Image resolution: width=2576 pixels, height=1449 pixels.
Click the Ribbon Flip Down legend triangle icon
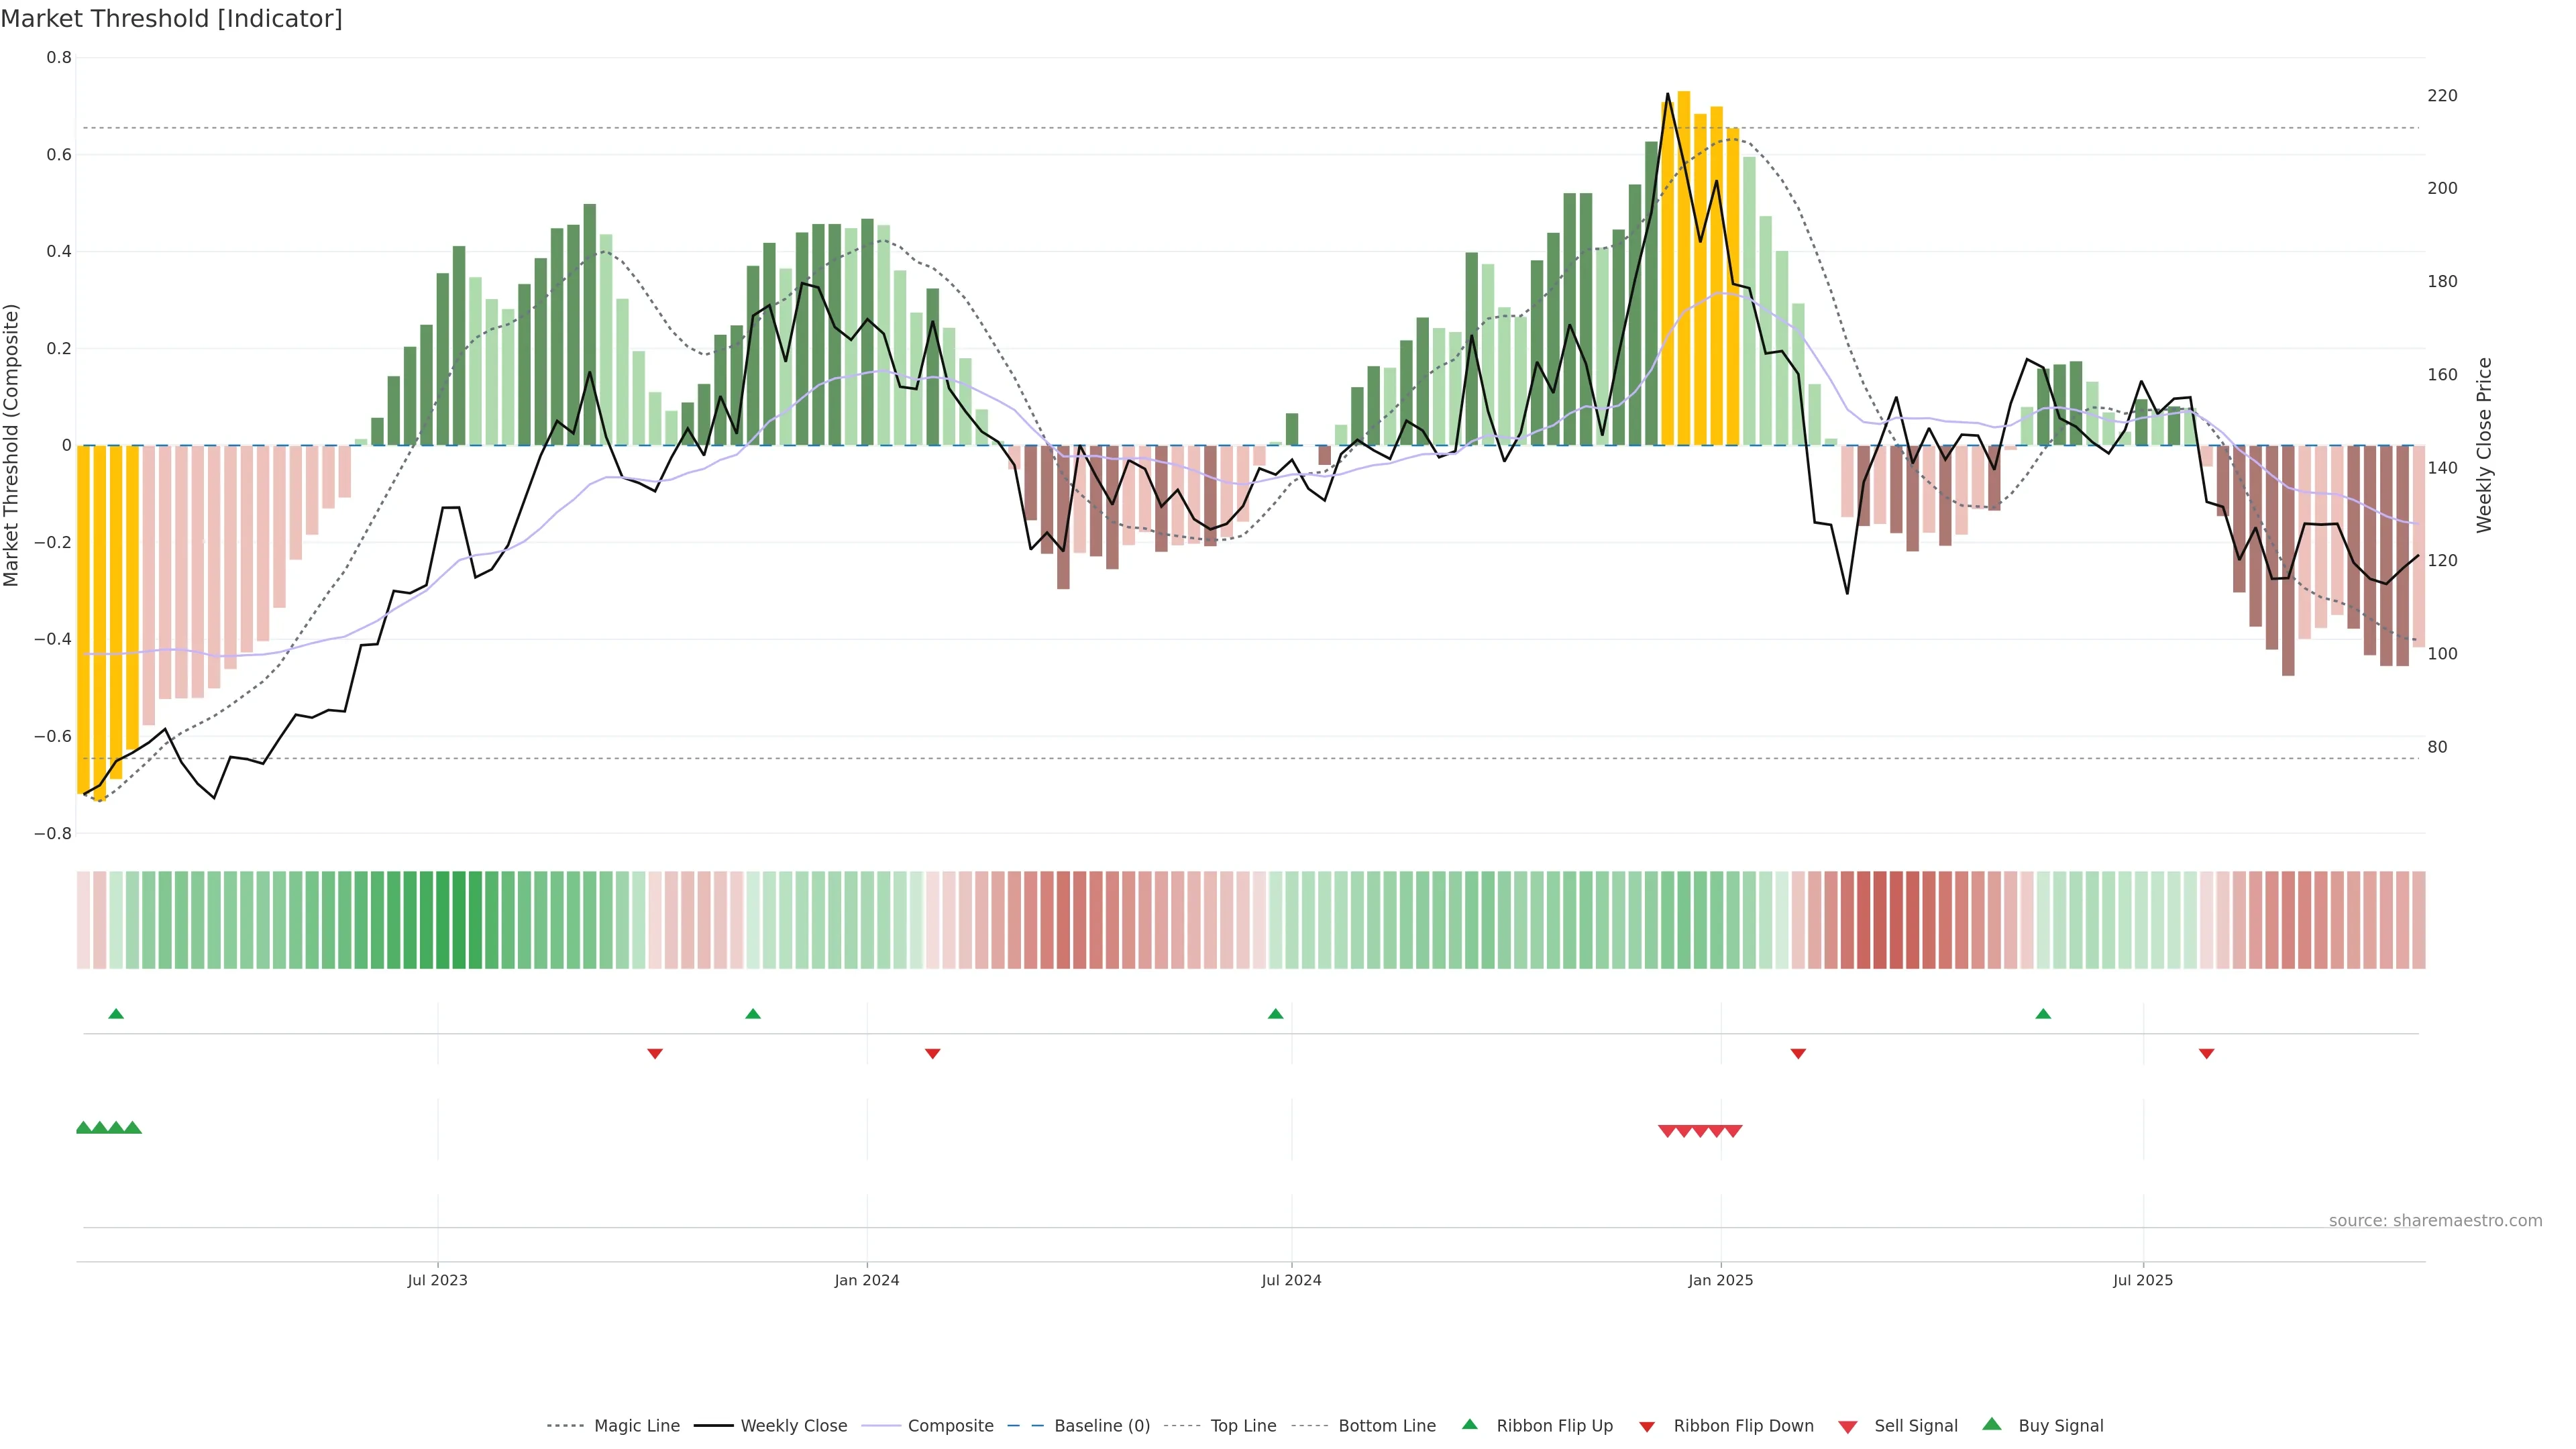click(x=1647, y=1426)
